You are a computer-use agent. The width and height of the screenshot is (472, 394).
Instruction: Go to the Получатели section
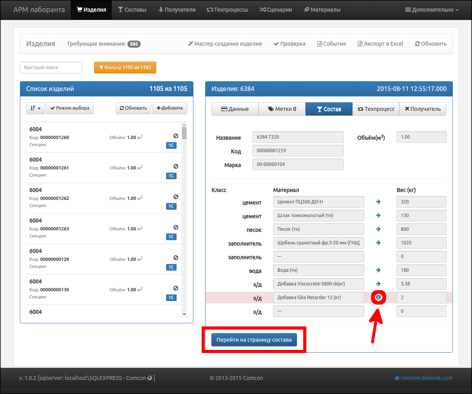coord(177,10)
